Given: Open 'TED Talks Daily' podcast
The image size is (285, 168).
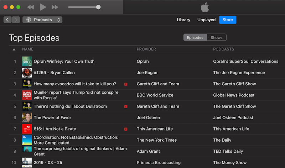Looking at the screenshot, I should tap(228, 151).
